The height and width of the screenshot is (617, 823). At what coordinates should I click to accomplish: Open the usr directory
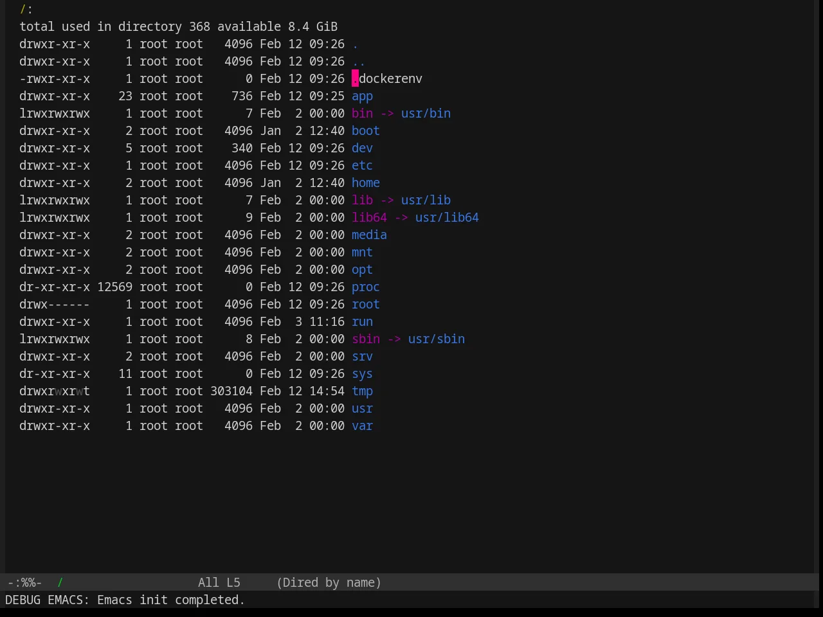click(x=362, y=409)
